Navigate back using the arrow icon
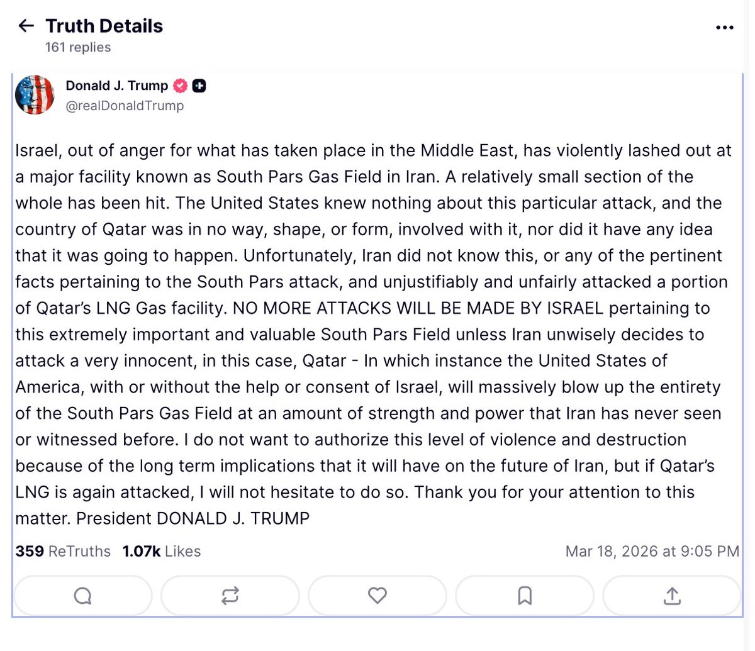Viewport: 755px width, 651px height. [25, 26]
